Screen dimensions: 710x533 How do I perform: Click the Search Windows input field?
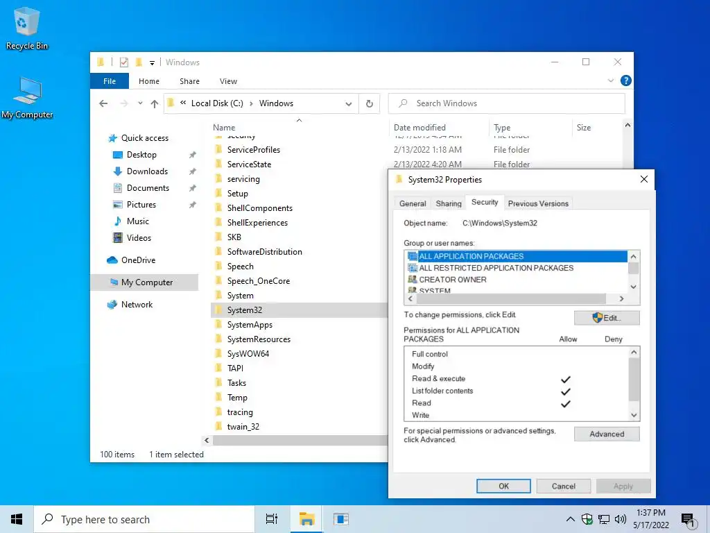(507, 103)
